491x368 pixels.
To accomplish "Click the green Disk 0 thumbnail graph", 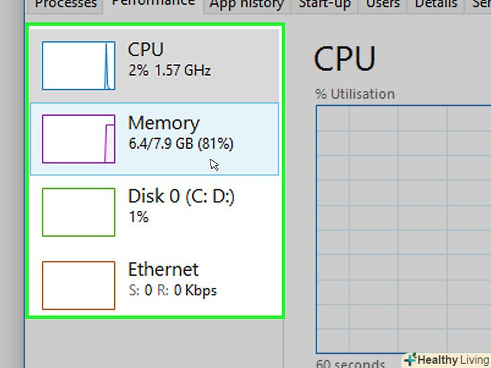I will [x=78, y=212].
